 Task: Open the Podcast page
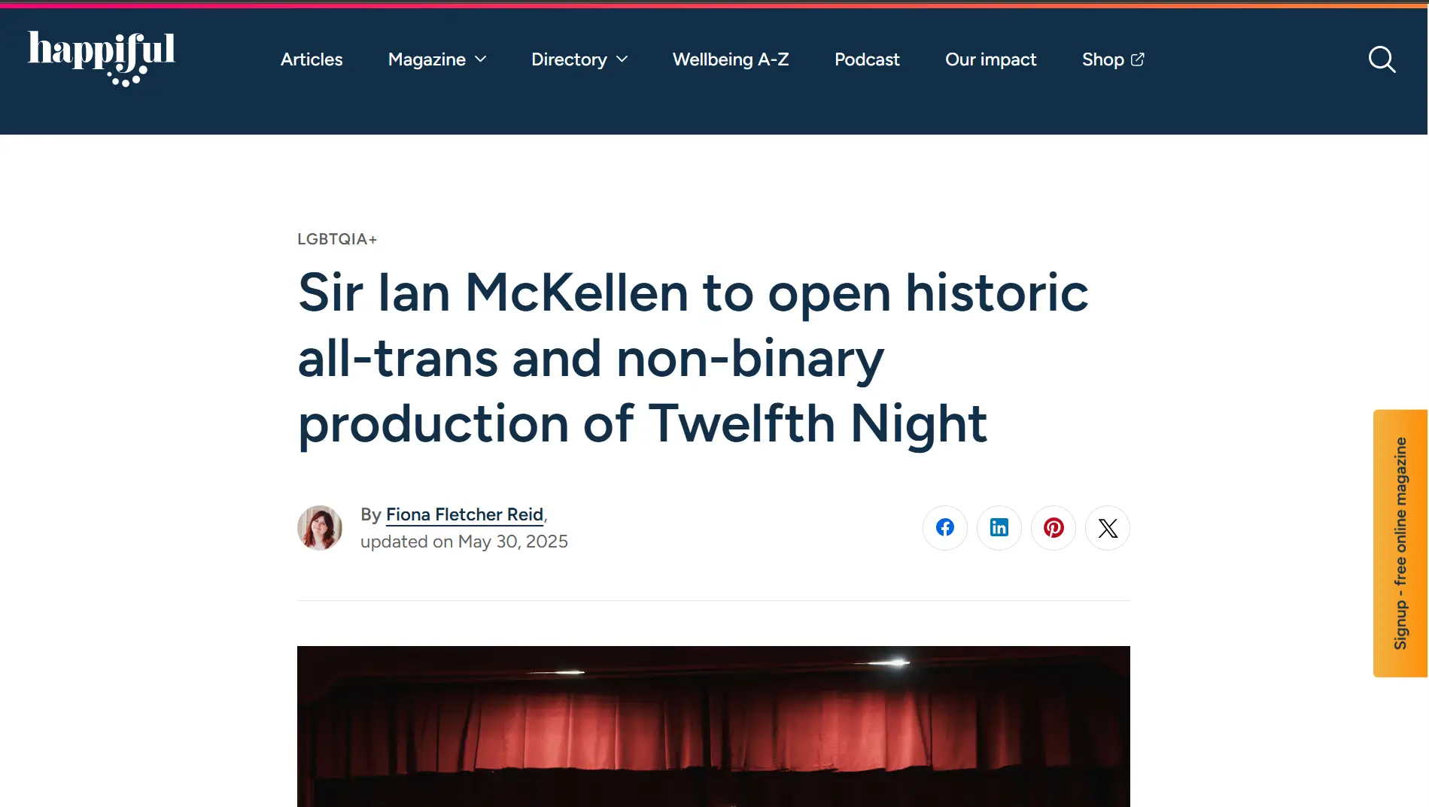click(867, 59)
